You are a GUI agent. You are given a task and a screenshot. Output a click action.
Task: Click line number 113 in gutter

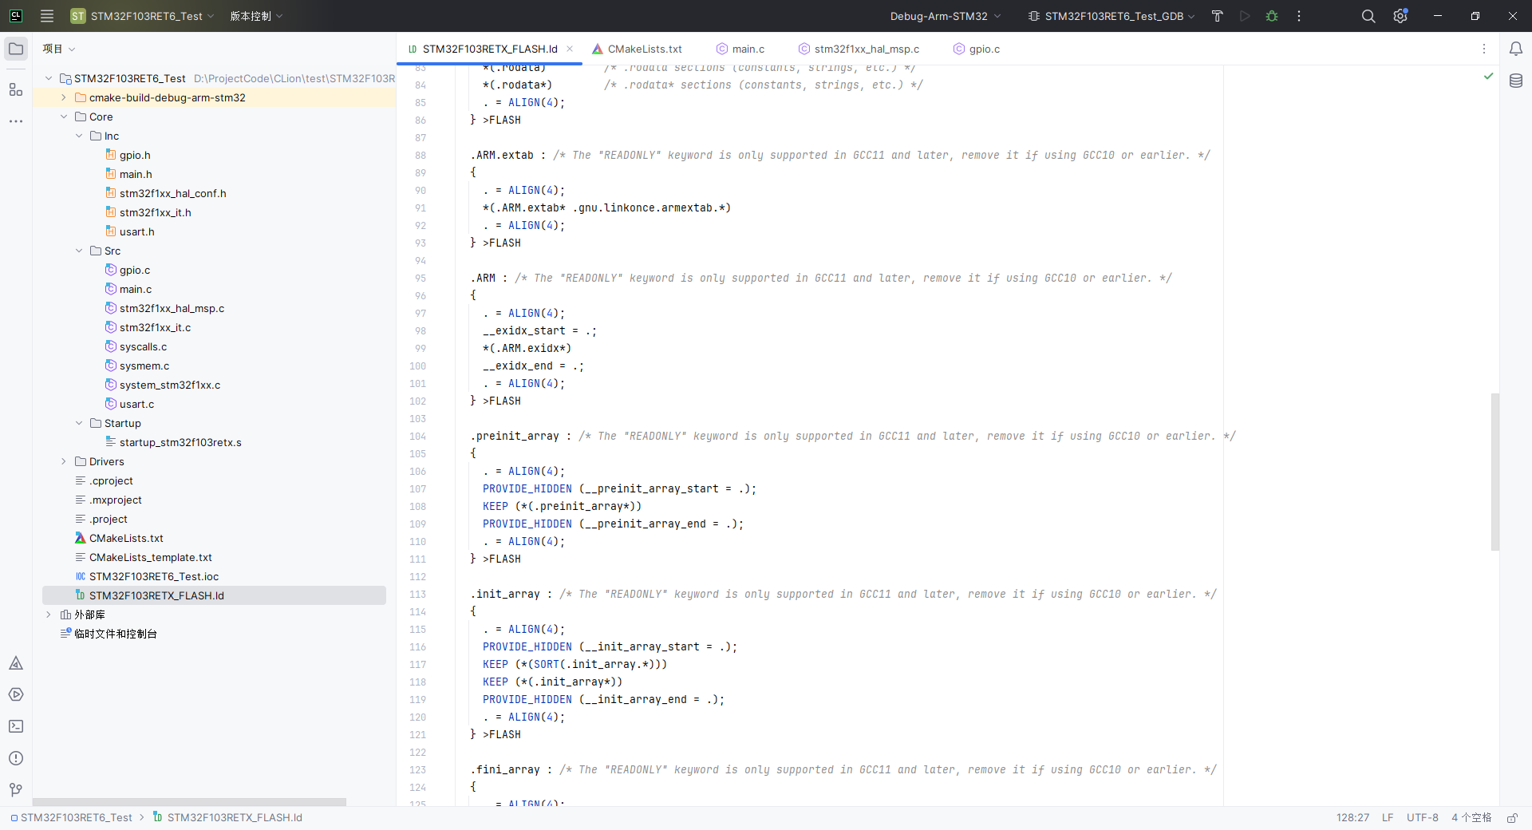[418, 594]
